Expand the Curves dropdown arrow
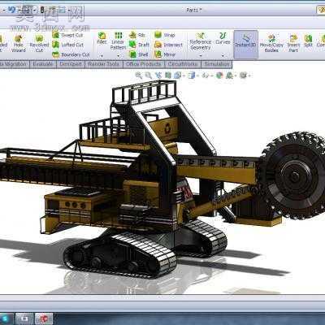 (223, 56)
